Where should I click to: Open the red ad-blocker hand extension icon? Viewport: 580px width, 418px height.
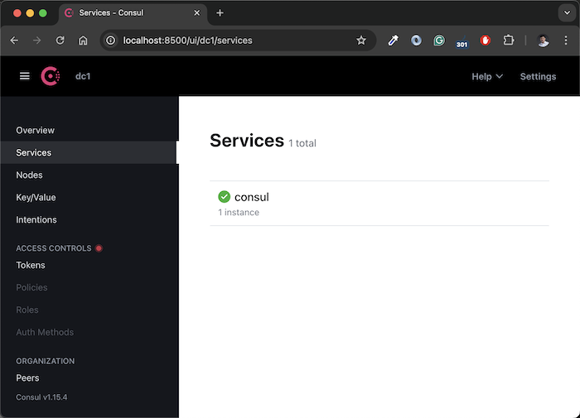[485, 41]
